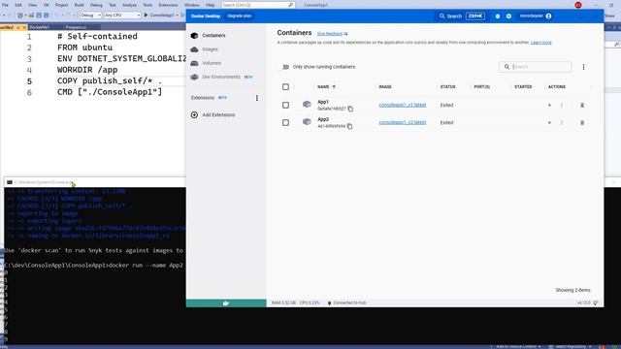Screen dimensions: 621x349
Task: Switch to the Program.cs tab
Action: 76,27
